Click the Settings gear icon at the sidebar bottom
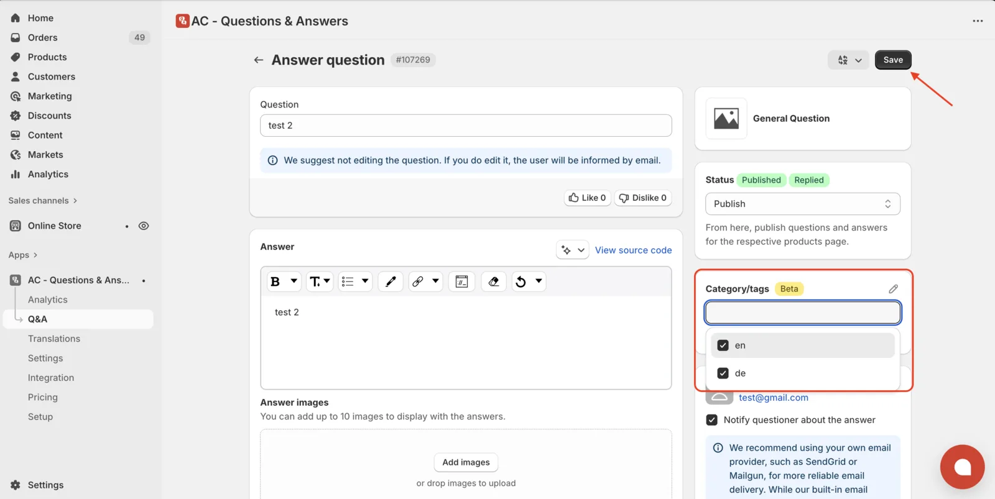This screenshot has width=995, height=499. pyautogui.click(x=16, y=485)
